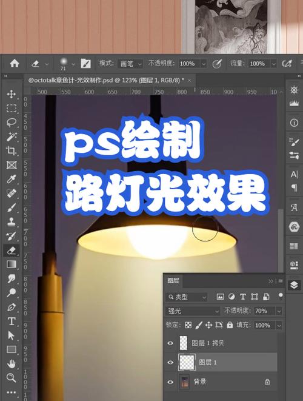Hide the 背景 layer

(x=170, y=382)
